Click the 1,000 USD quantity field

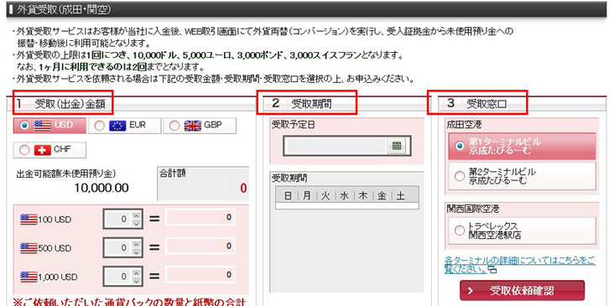click(x=123, y=277)
